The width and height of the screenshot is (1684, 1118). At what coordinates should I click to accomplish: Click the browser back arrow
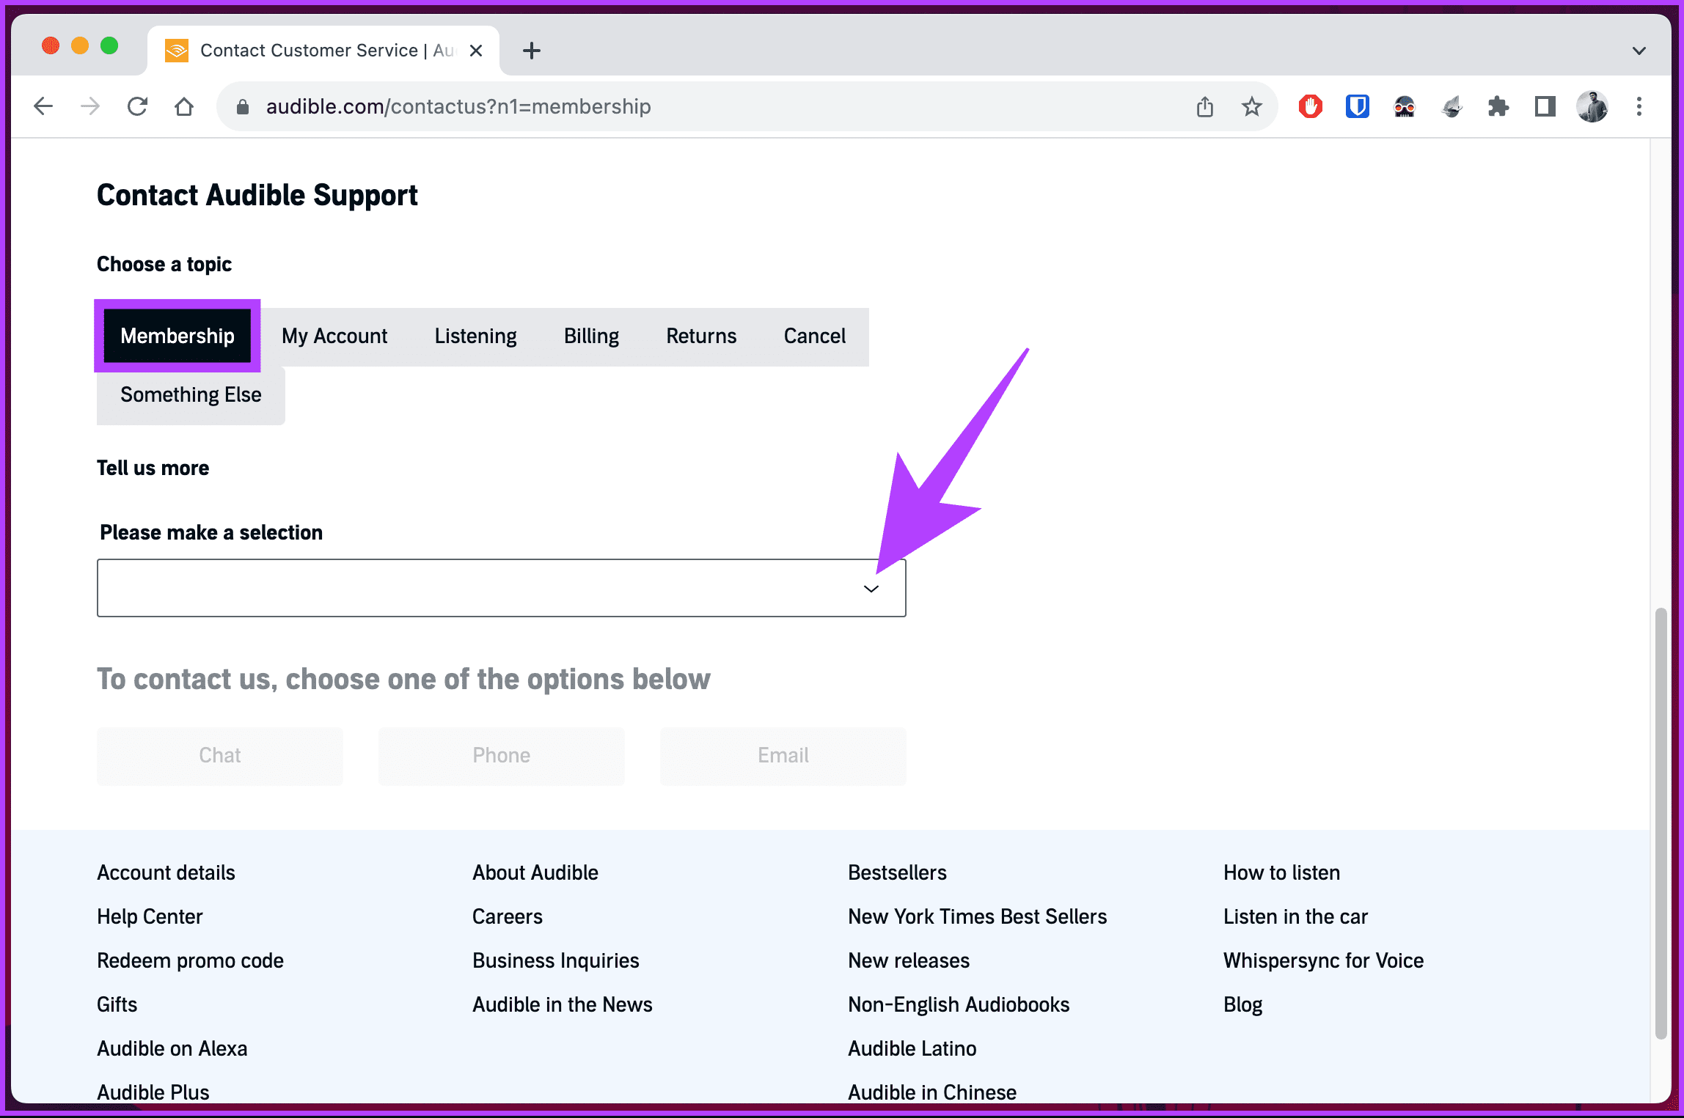(43, 107)
